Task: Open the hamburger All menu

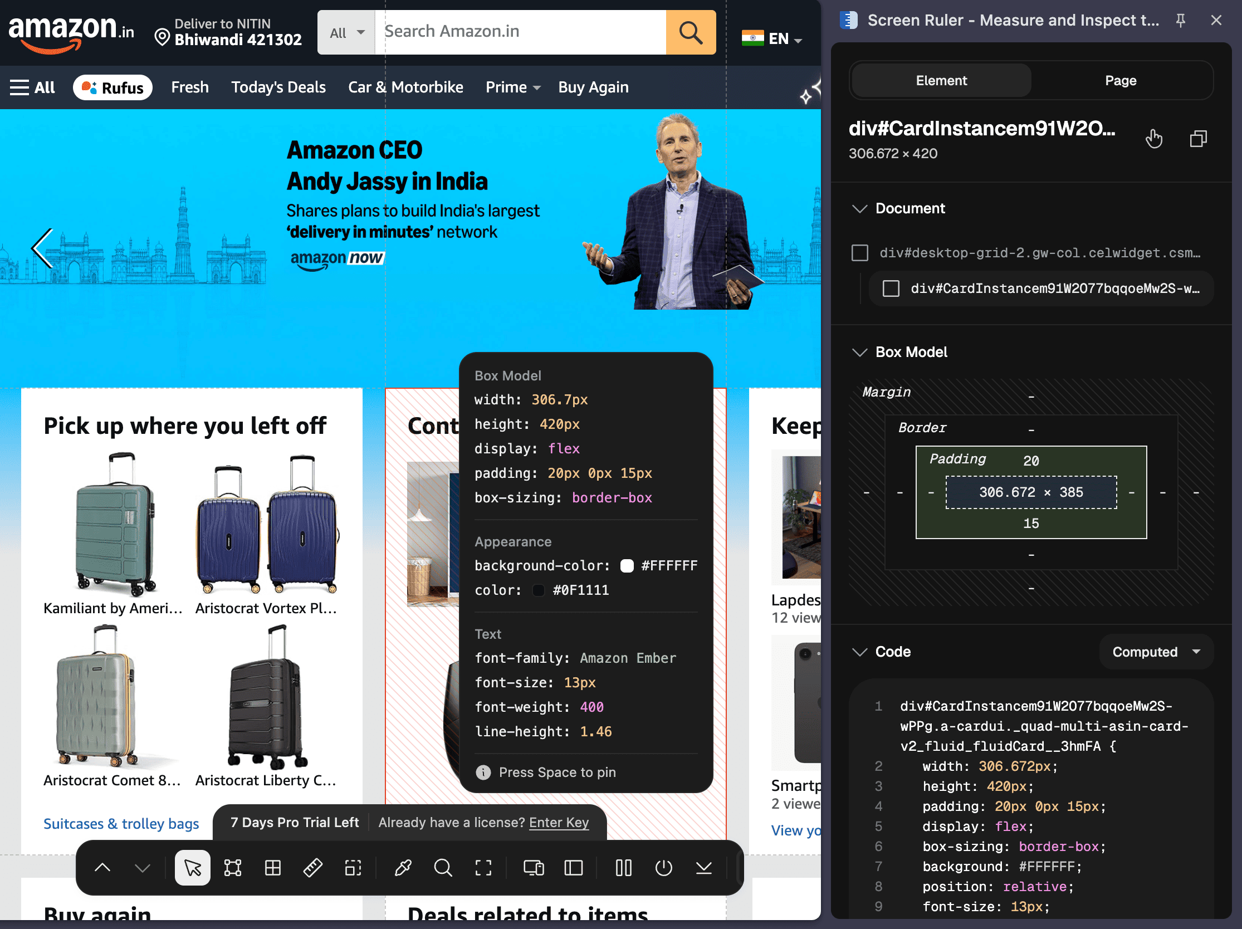Action: click(x=32, y=87)
